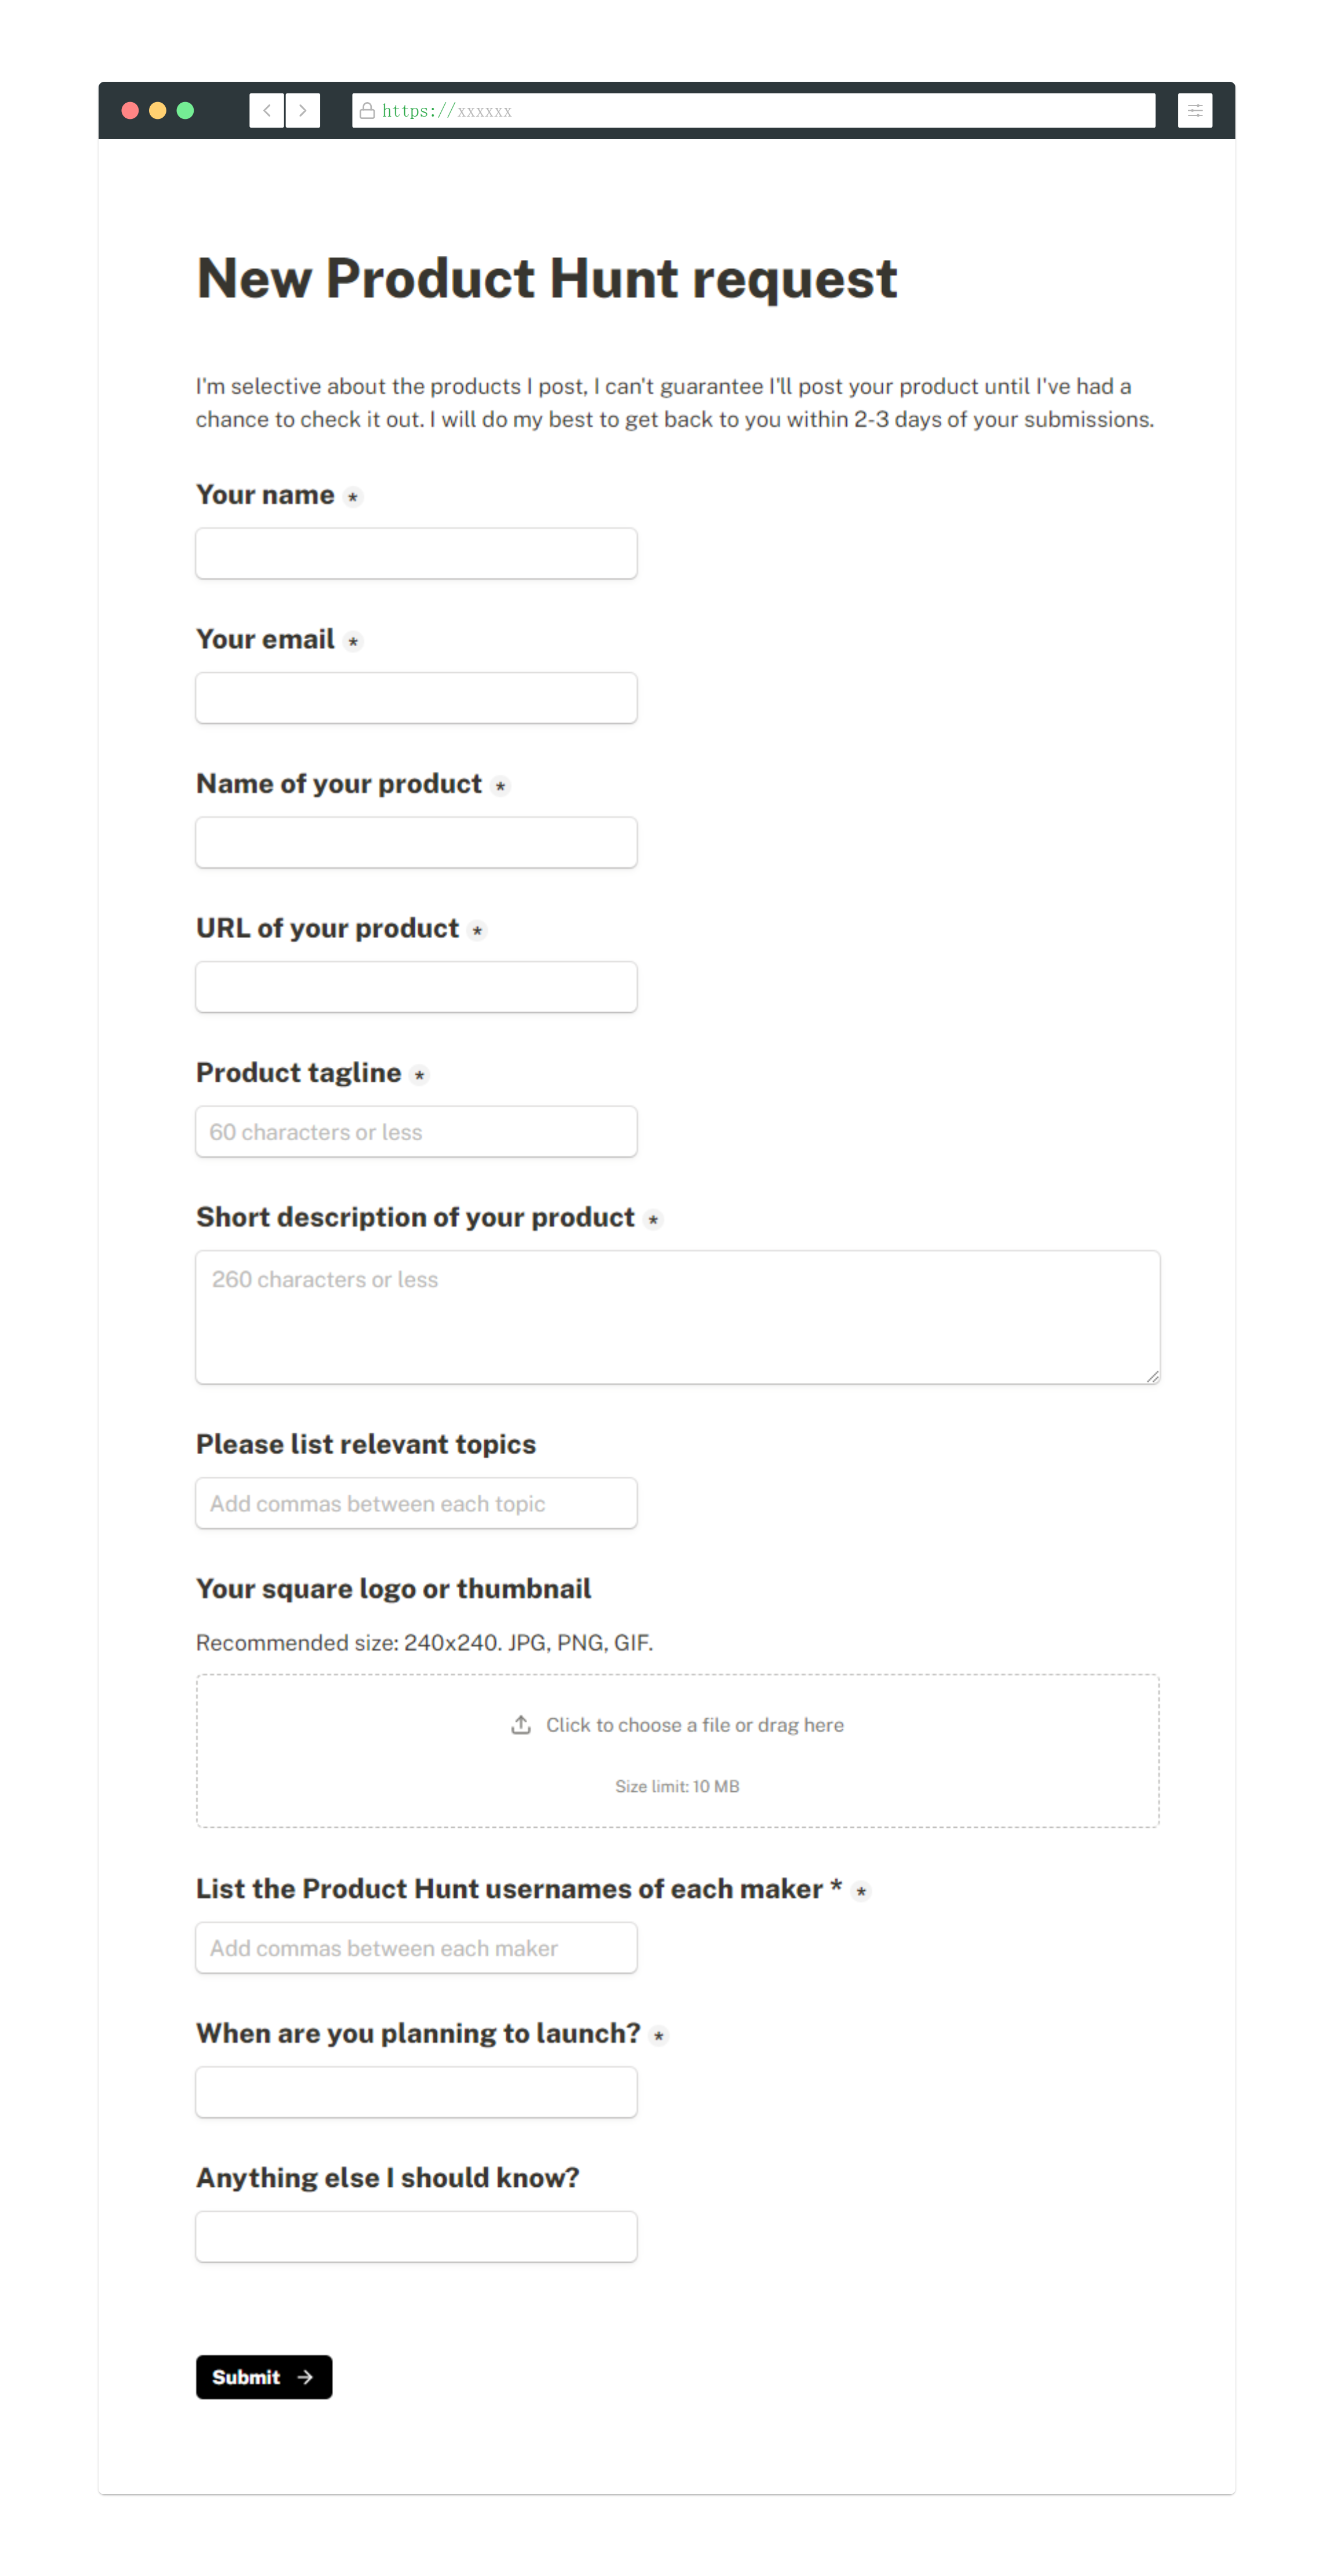
Task: Click the red window close dot
Action: [x=130, y=111]
